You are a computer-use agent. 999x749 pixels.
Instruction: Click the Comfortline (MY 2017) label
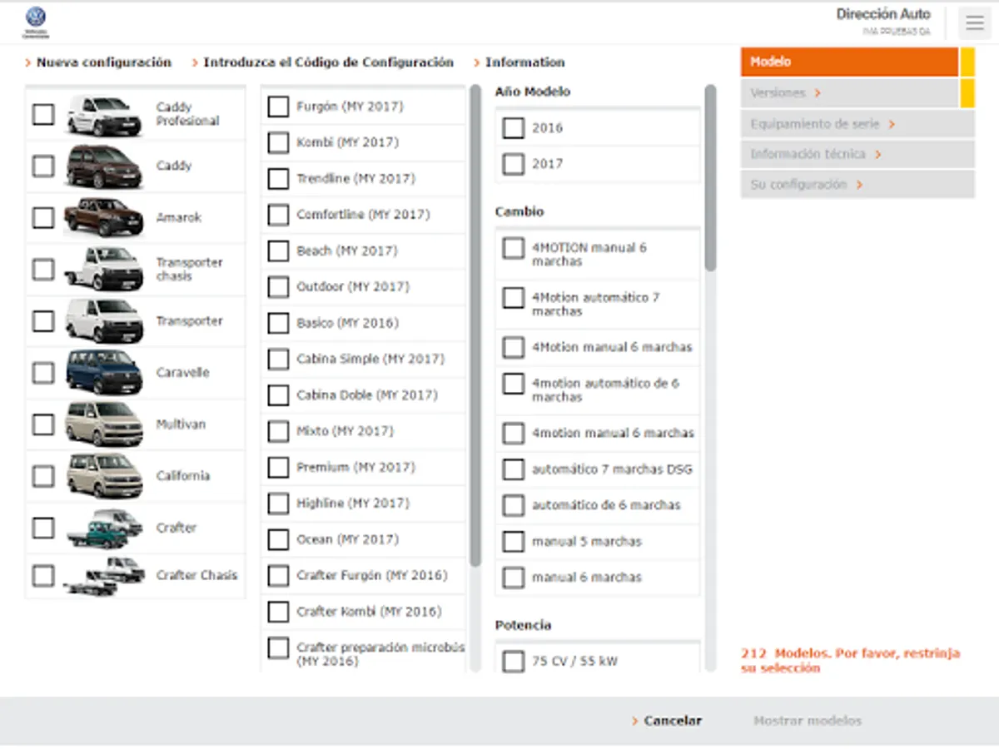pos(364,215)
